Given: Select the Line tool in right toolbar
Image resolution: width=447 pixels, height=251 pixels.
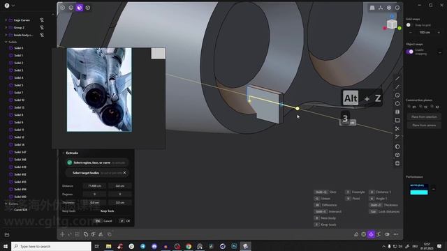Looking at the screenshot, I should point(397,78).
